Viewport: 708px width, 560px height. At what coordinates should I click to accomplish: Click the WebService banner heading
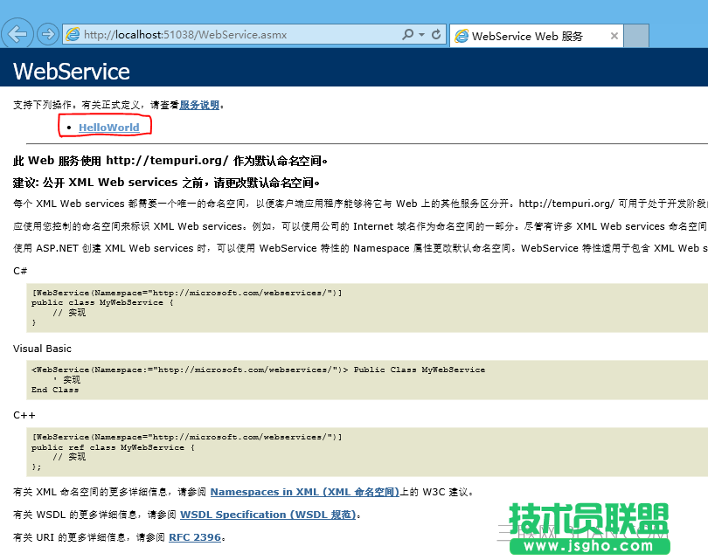point(71,70)
